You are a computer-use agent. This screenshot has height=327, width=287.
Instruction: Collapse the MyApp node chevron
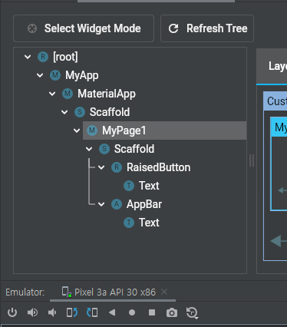coord(40,75)
